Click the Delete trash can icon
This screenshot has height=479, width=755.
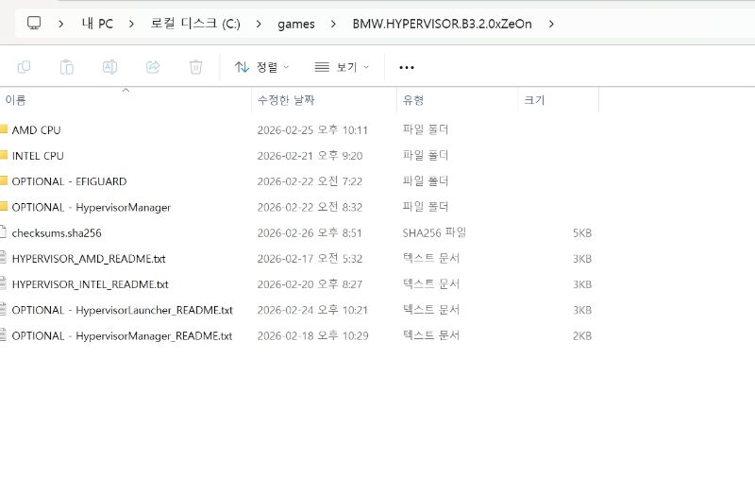point(195,67)
